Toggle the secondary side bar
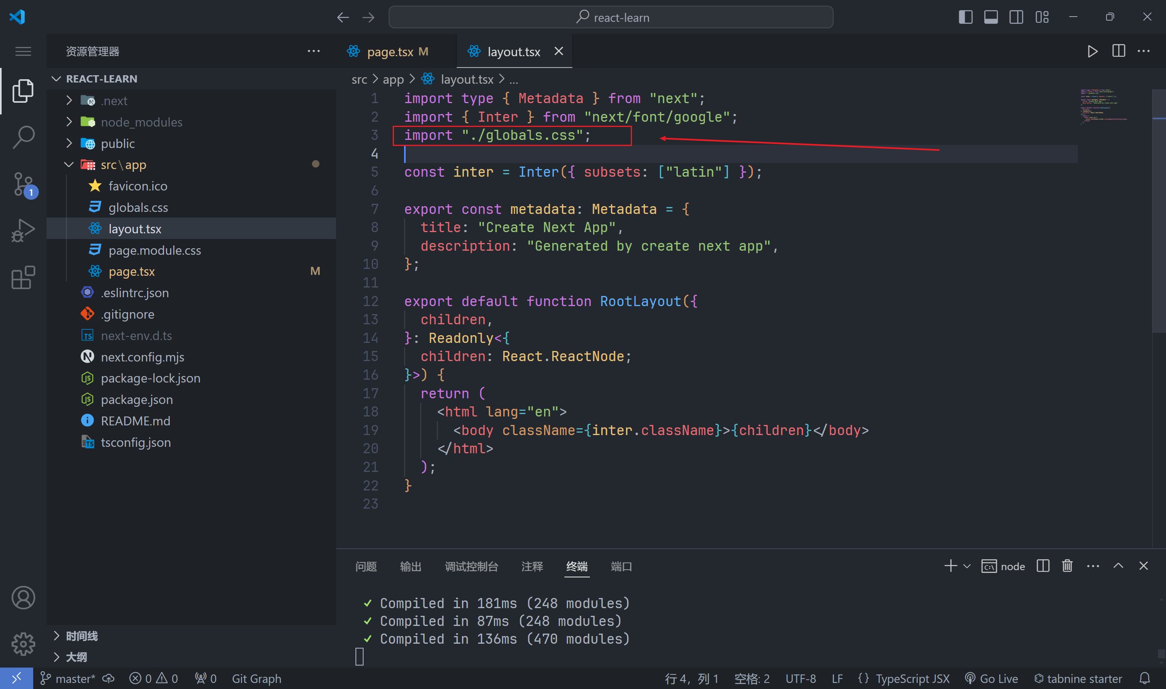This screenshot has width=1166, height=689. coord(1016,17)
